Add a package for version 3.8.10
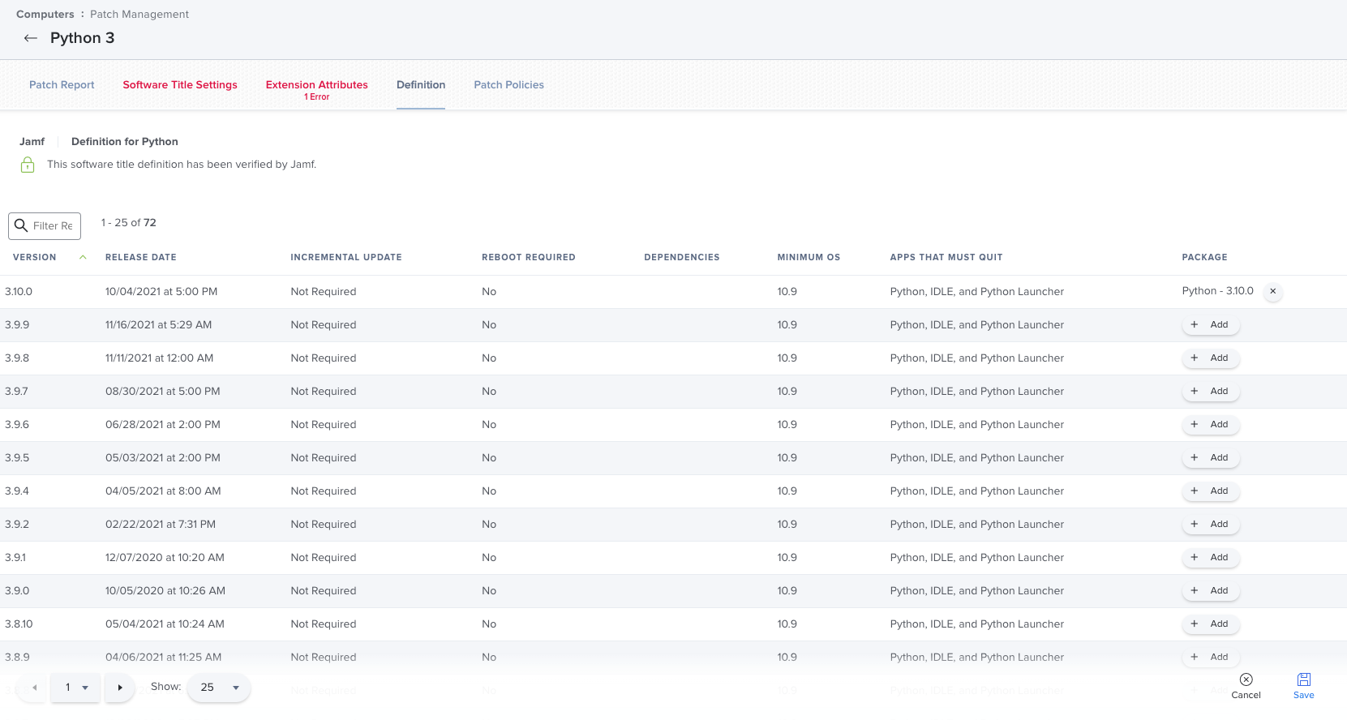The image size is (1347, 720). [x=1210, y=624]
